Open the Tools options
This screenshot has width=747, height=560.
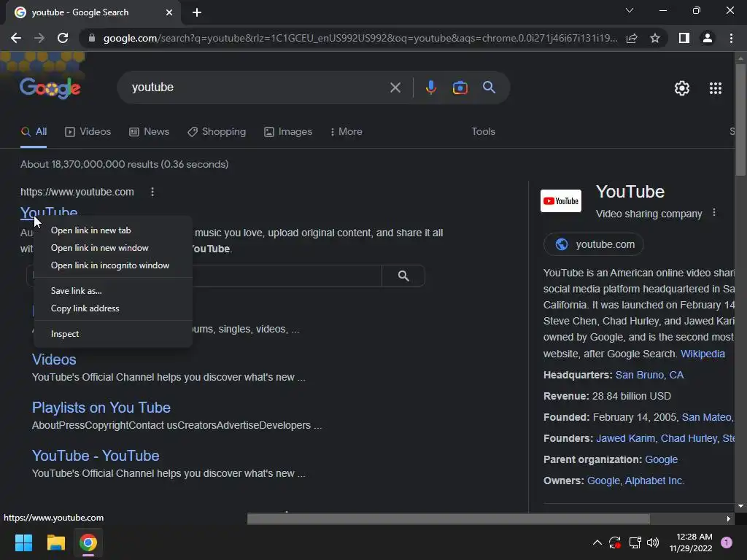483,131
